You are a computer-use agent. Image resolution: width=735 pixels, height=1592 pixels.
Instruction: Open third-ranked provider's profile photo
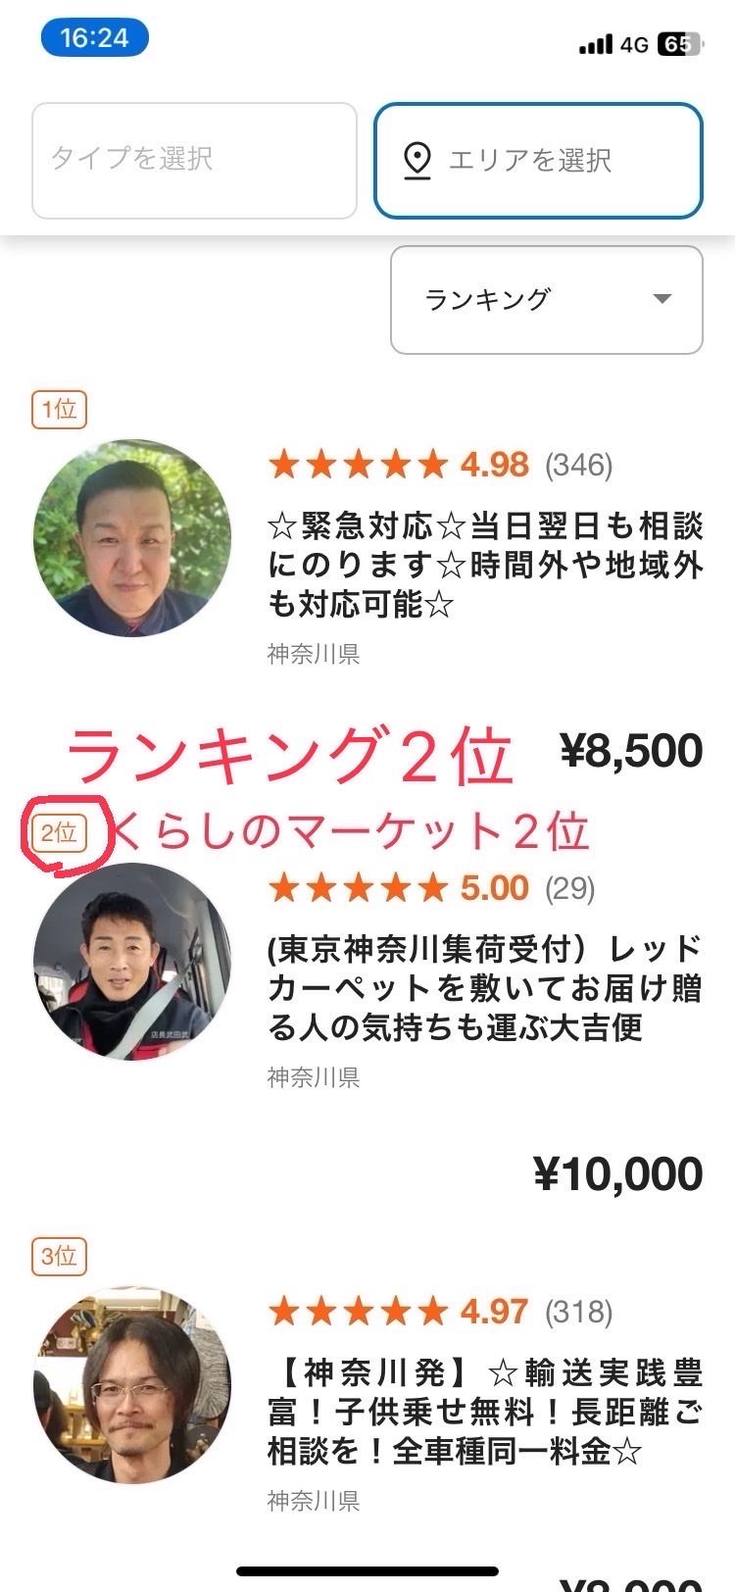pos(132,1385)
